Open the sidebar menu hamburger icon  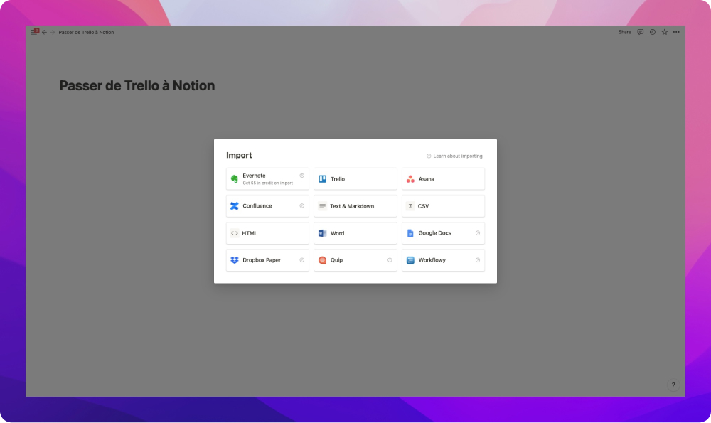[34, 32]
